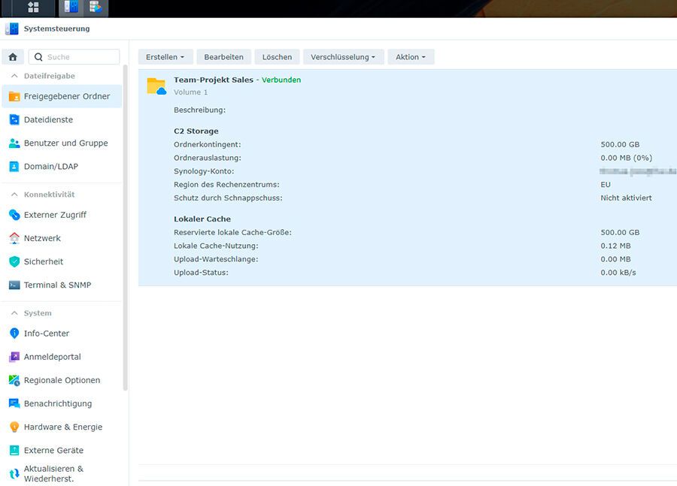The width and height of the screenshot is (677, 486).
Task: Collapse the Dateifreigabe section
Action: pos(14,76)
